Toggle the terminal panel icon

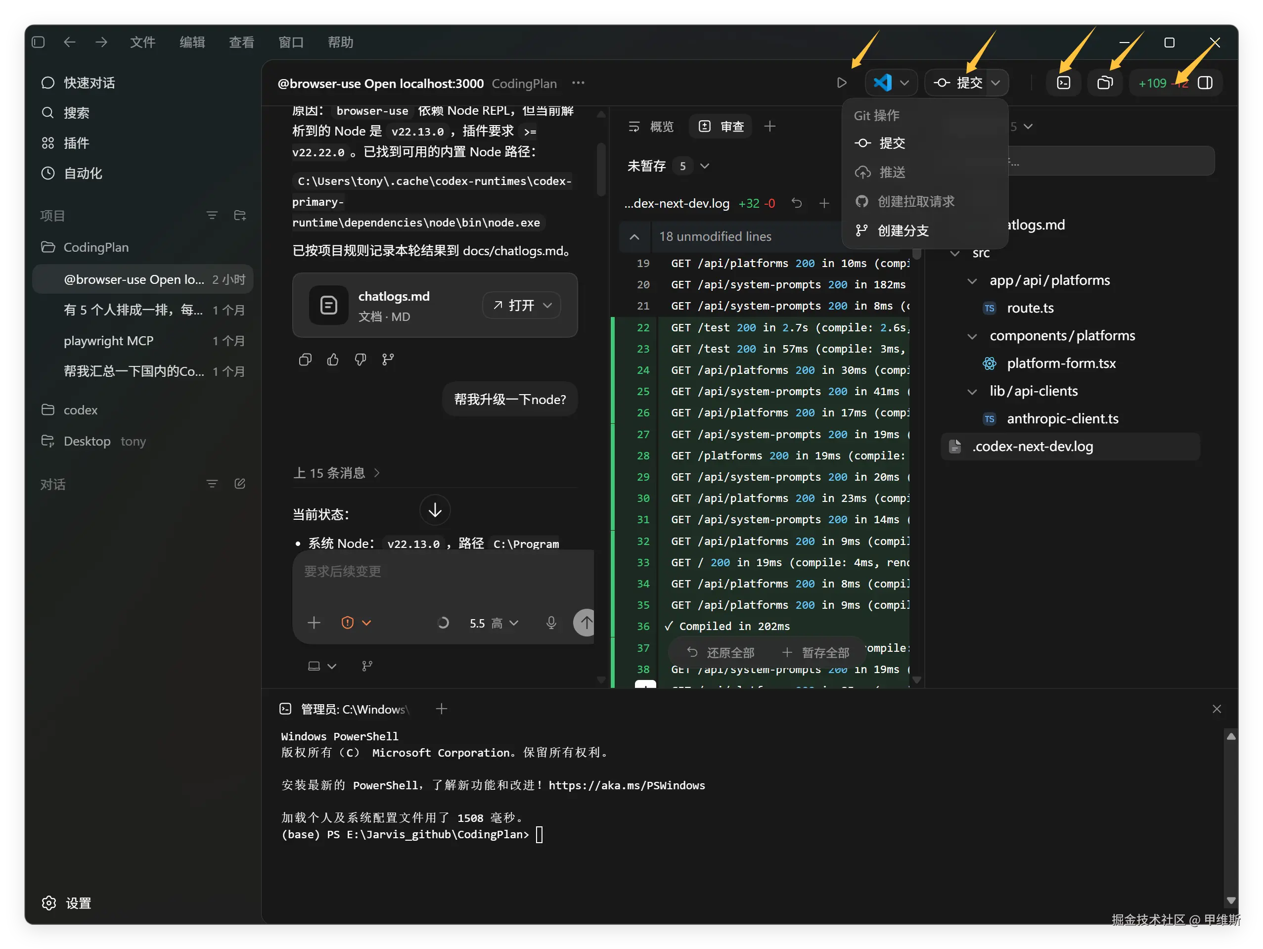(1063, 83)
